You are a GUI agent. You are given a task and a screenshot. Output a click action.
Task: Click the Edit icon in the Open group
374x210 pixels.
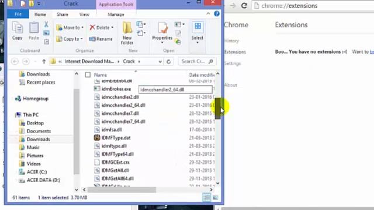tap(178, 33)
